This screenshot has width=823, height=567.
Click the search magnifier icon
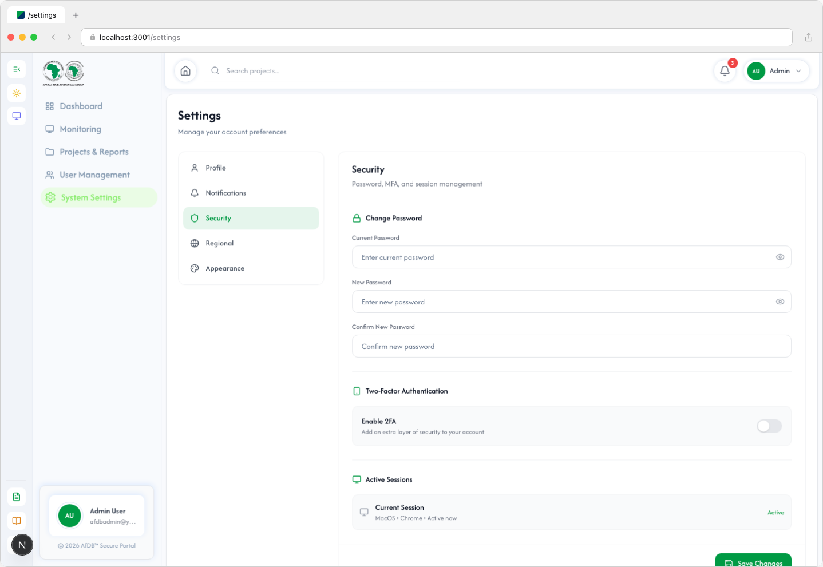tap(215, 70)
